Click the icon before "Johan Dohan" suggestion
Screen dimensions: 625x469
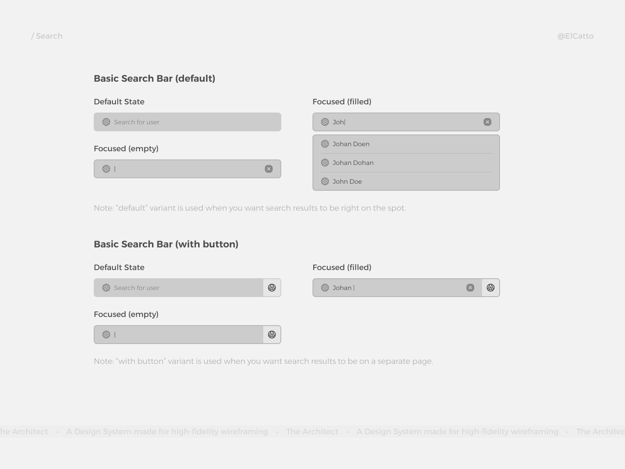point(325,163)
